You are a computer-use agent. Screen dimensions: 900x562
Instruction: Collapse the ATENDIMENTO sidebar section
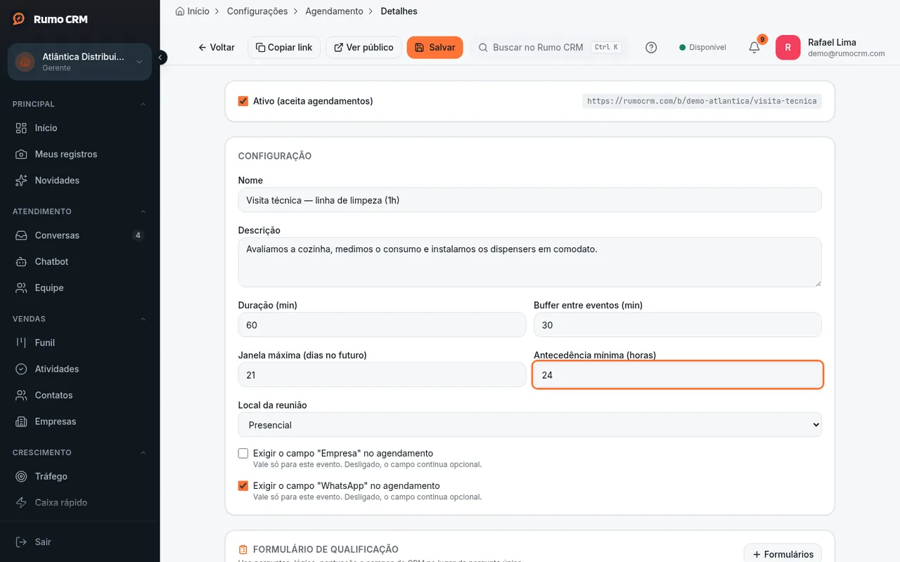tap(143, 211)
